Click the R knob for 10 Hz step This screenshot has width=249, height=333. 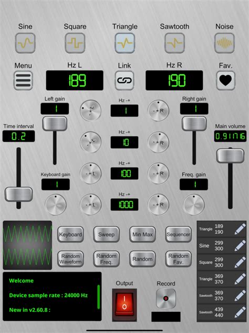(158, 142)
